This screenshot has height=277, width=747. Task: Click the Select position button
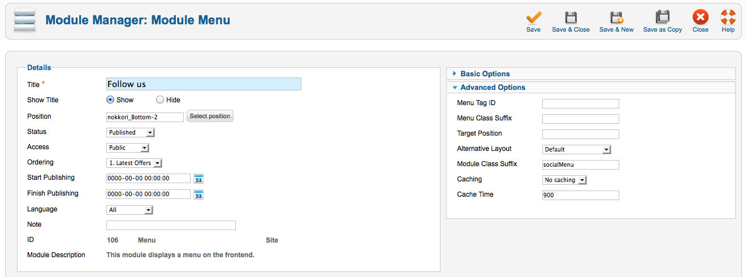click(210, 116)
